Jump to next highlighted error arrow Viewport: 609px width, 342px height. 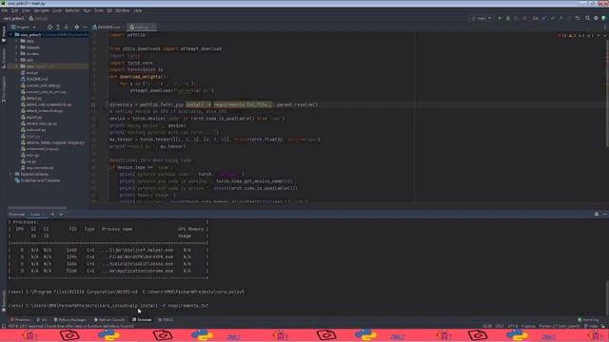coord(605,35)
